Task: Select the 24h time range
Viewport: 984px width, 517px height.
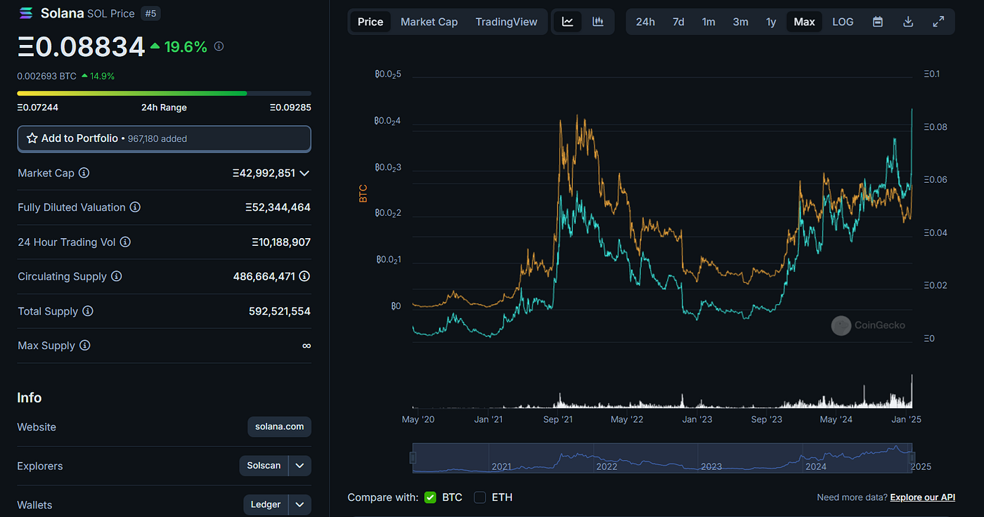Action: 645,22
